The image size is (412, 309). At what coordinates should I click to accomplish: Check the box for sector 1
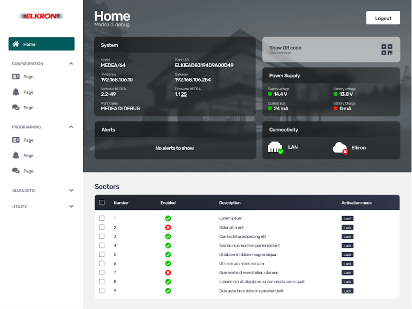[x=102, y=218]
